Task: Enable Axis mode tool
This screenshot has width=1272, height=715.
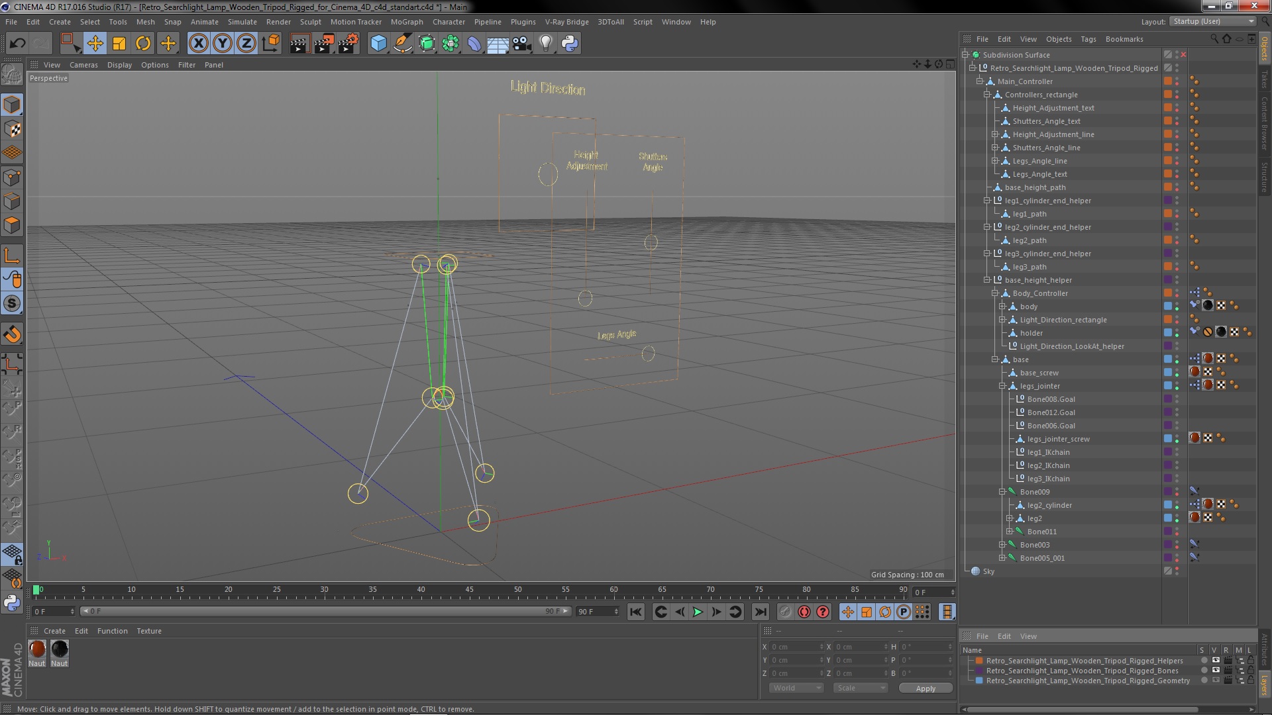Action: [12, 256]
